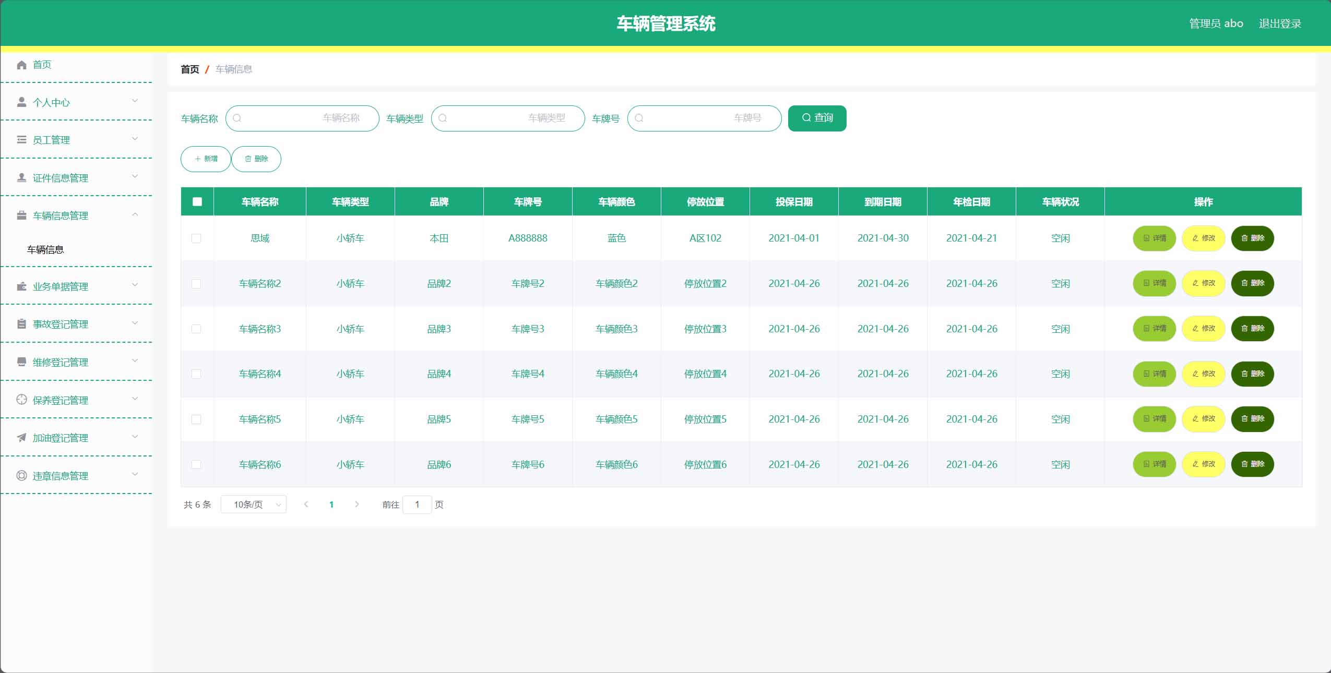Click the 新增 add button
Viewport: 1331px width, 673px height.
click(x=206, y=159)
